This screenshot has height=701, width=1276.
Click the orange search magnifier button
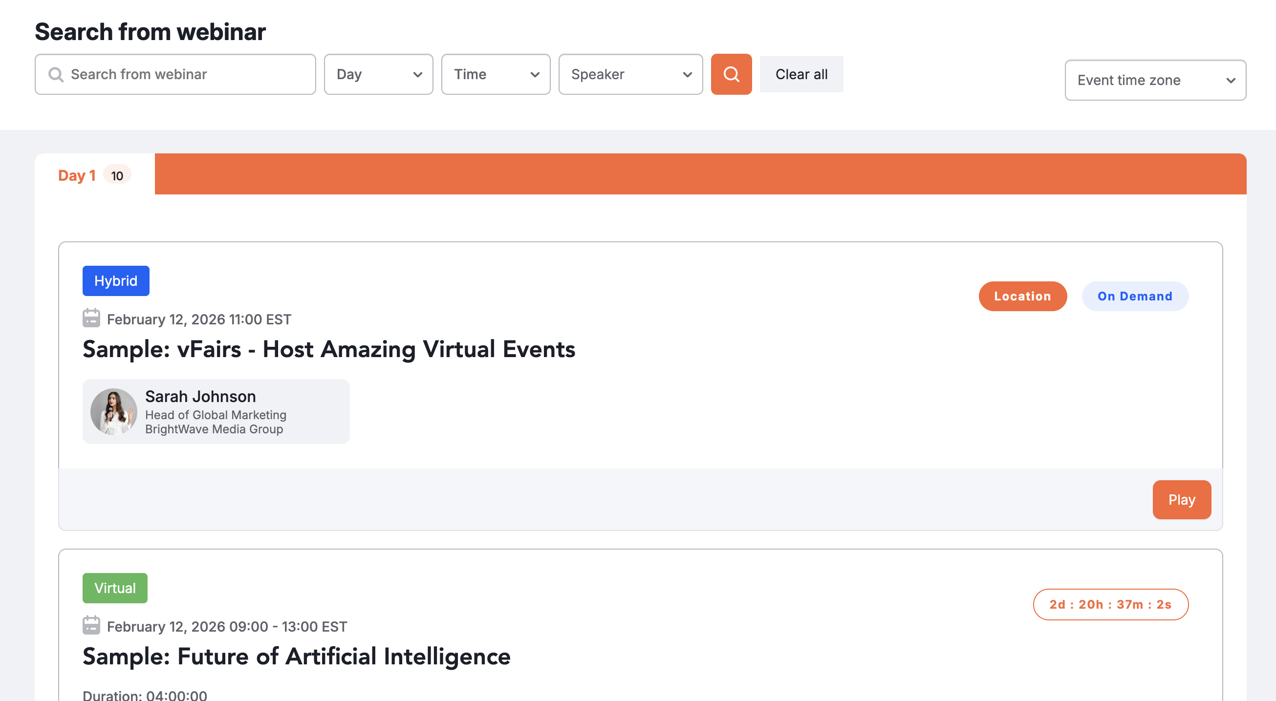[x=731, y=74]
